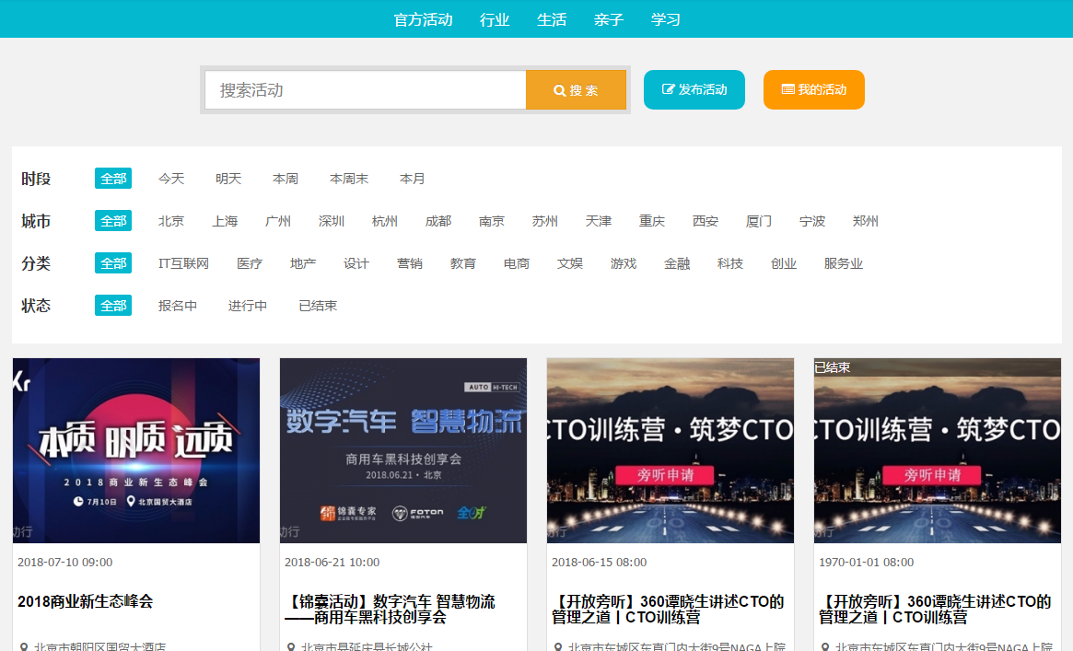Open the 已结束 CTO训练营 thumbnail
The height and width of the screenshot is (651, 1073).
[x=938, y=450]
